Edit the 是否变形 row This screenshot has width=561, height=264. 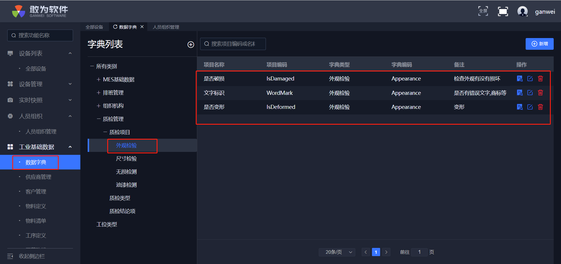(x=530, y=107)
